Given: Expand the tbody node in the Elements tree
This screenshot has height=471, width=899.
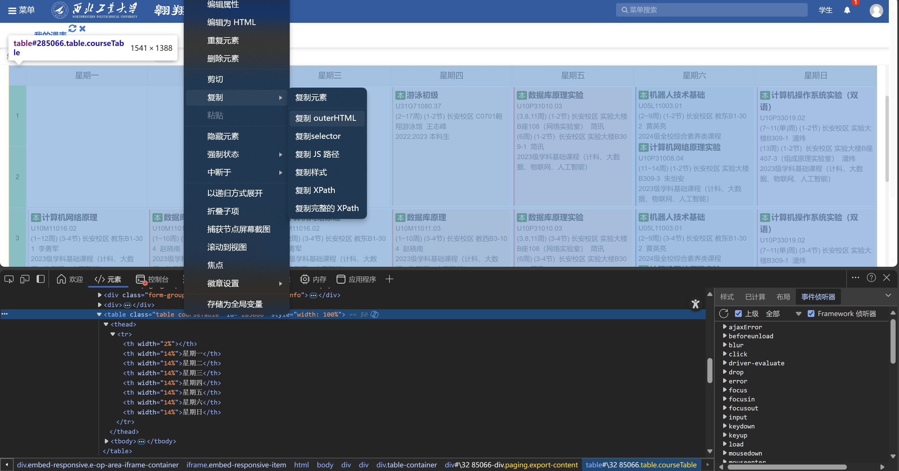Looking at the screenshot, I should 107,441.
